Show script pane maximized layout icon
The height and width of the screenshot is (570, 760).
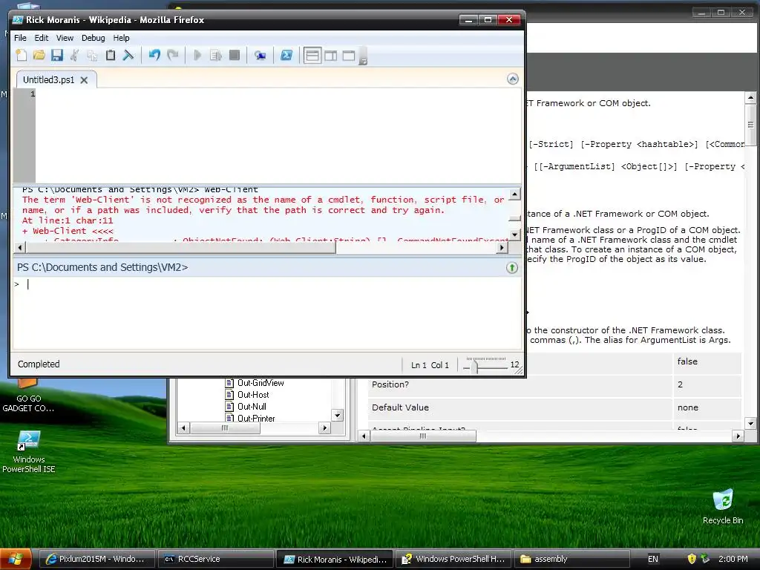(349, 55)
